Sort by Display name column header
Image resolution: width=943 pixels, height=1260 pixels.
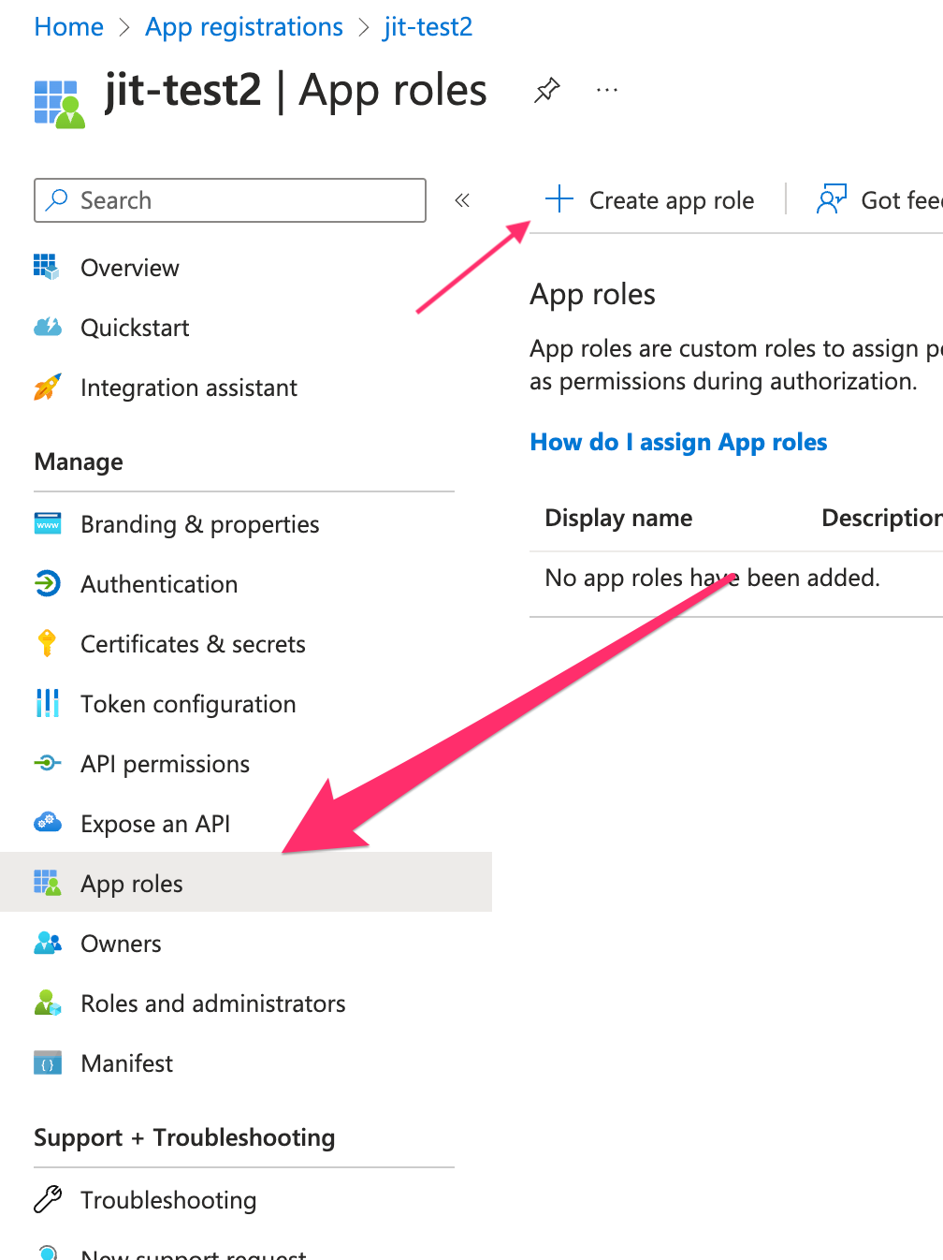tap(618, 518)
